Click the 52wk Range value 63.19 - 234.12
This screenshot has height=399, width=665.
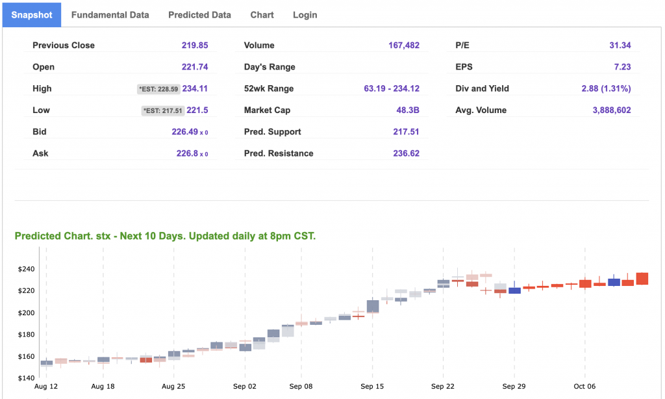[x=392, y=88]
